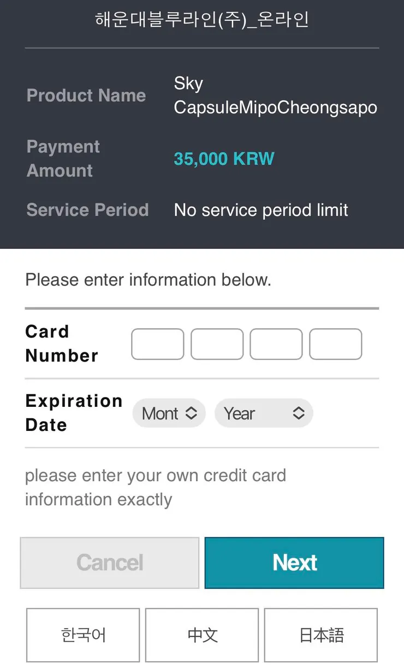Open the expiration Month dropdown
The height and width of the screenshot is (665, 404).
tap(169, 413)
